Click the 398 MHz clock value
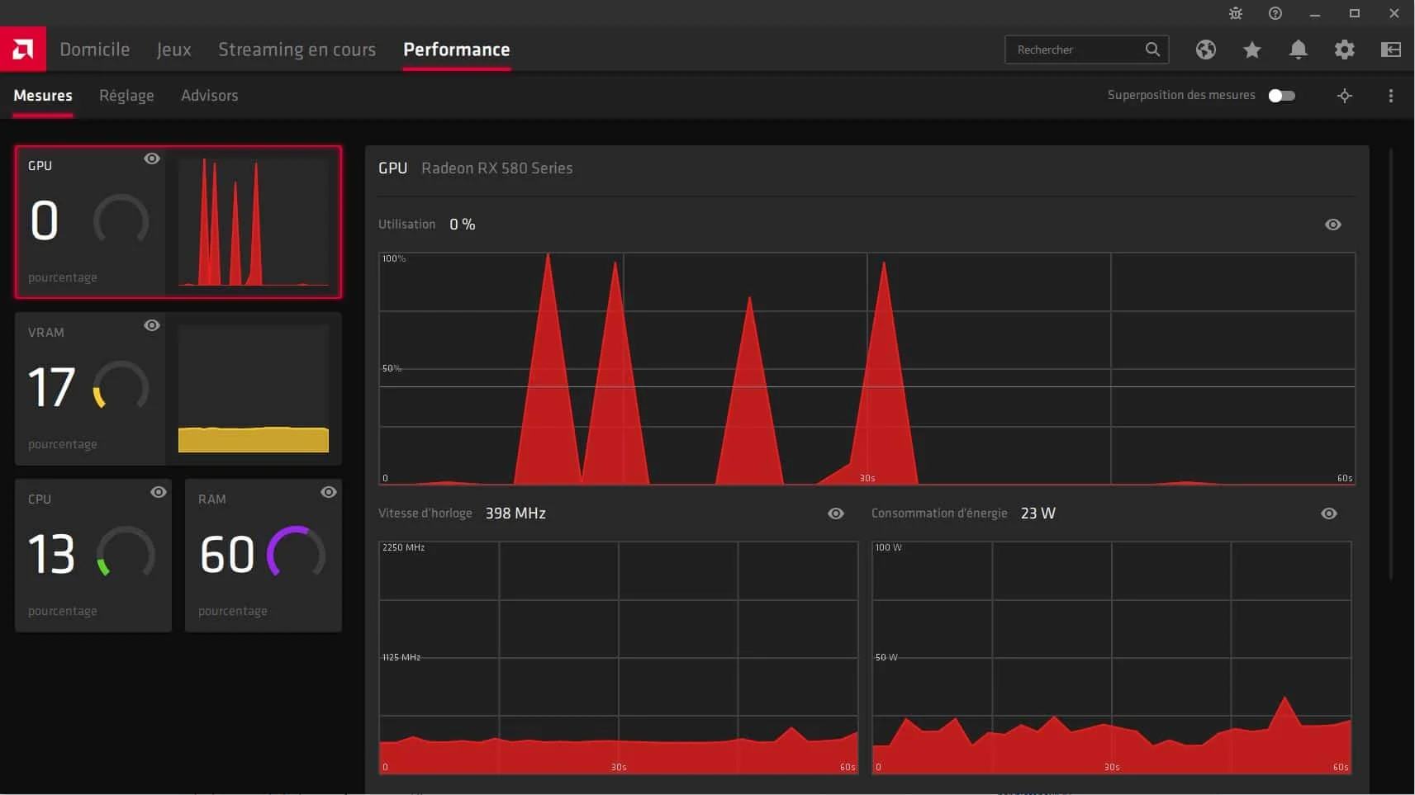This screenshot has height=795, width=1415. (515, 513)
